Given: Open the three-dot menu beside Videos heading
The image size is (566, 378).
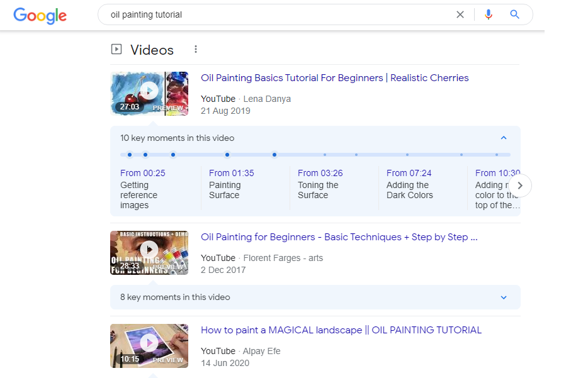Looking at the screenshot, I should 196,48.
